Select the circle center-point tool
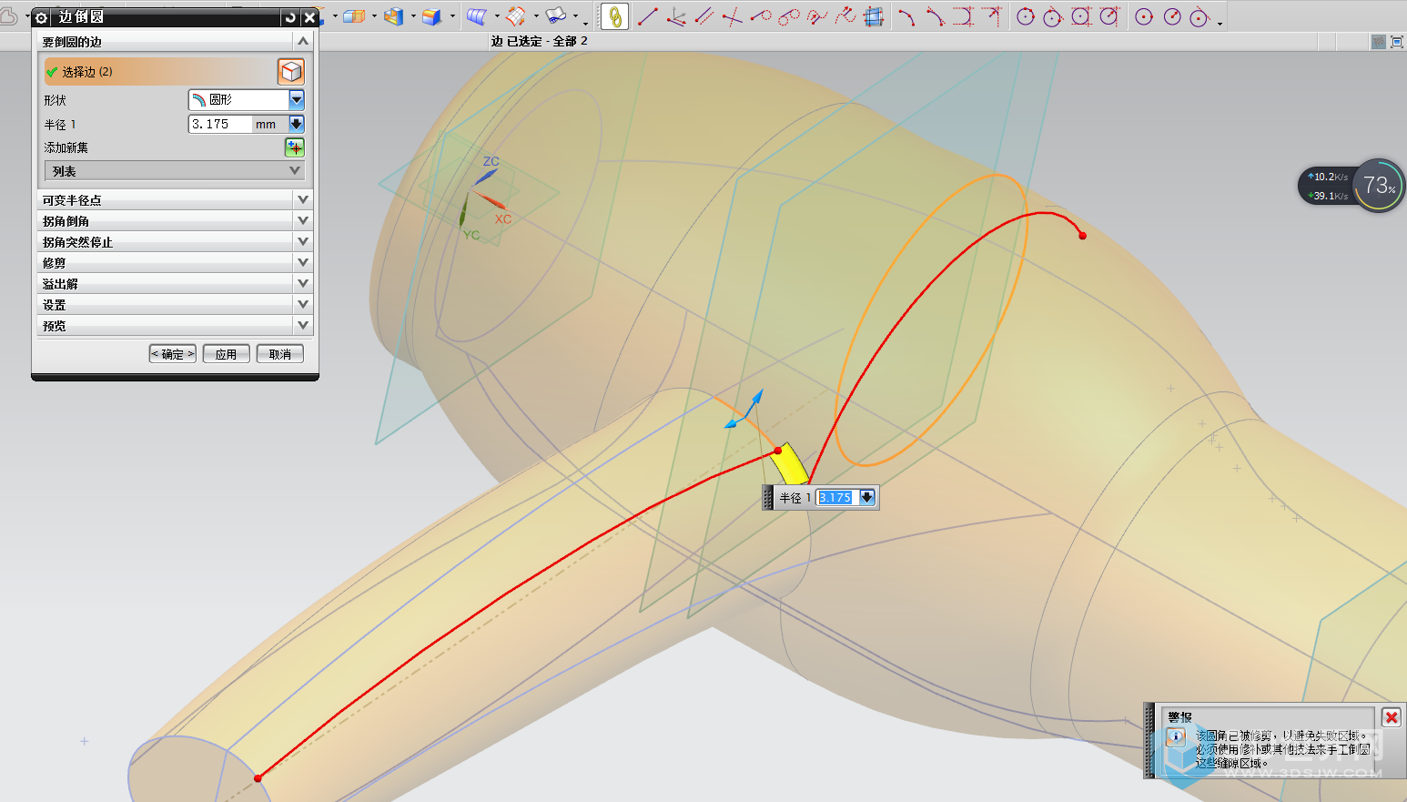This screenshot has width=1407, height=802. pos(1145,16)
